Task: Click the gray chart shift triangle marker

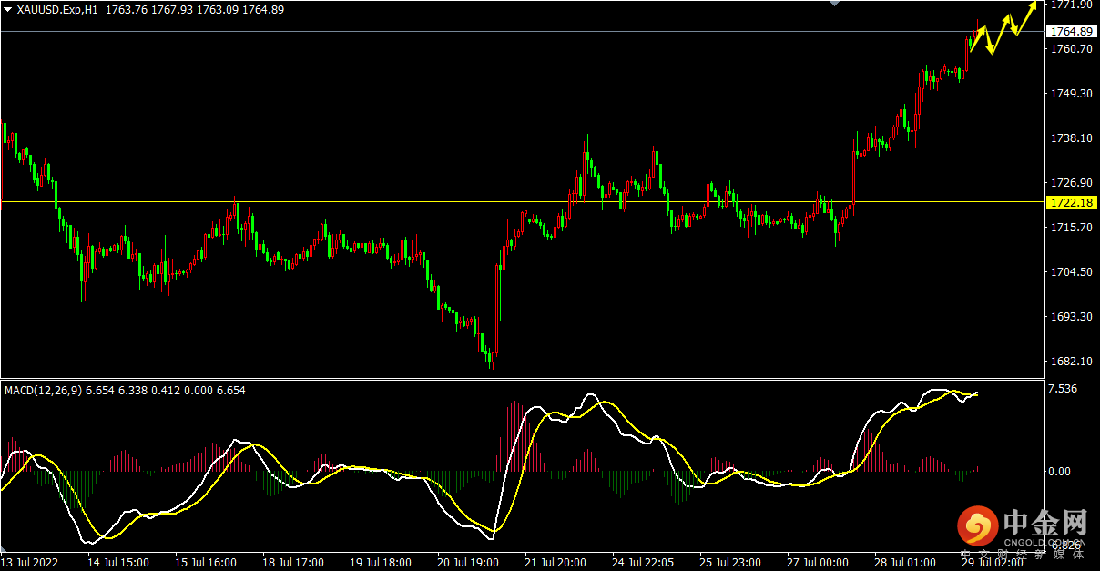Action: (x=832, y=4)
